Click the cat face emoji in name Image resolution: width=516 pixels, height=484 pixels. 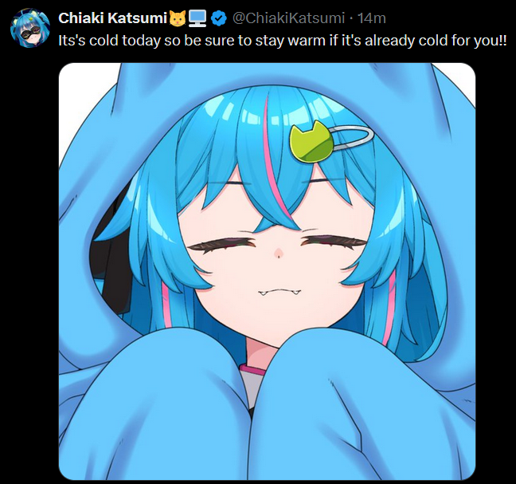point(178,18)
